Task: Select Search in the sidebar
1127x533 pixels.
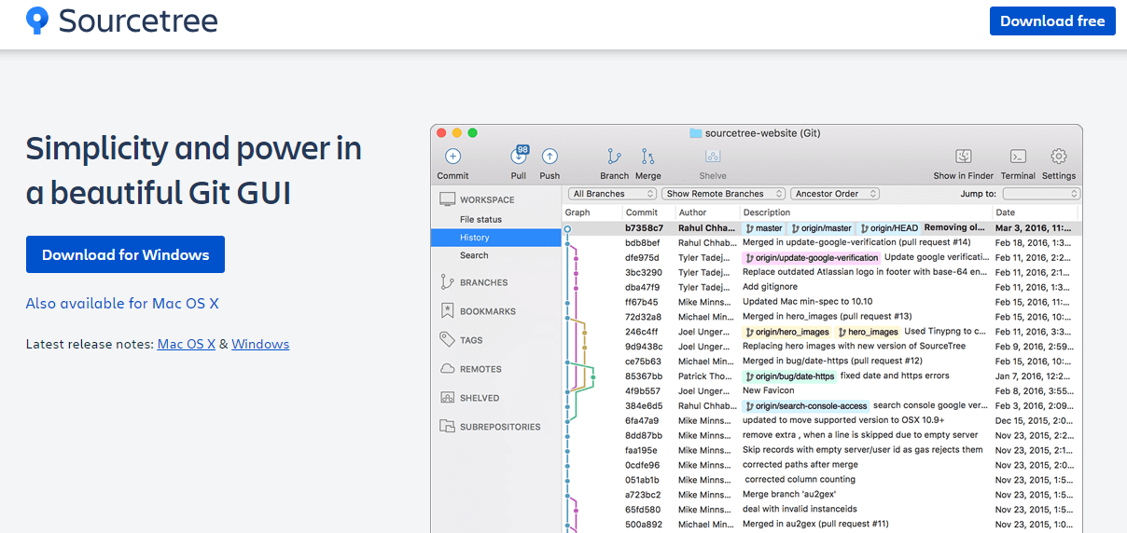Action: point(474,255)
